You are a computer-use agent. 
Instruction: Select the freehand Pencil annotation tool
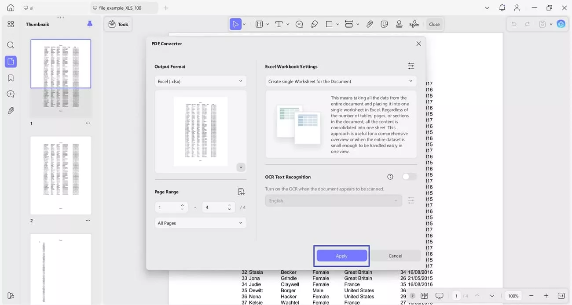[x=314, y=24]
